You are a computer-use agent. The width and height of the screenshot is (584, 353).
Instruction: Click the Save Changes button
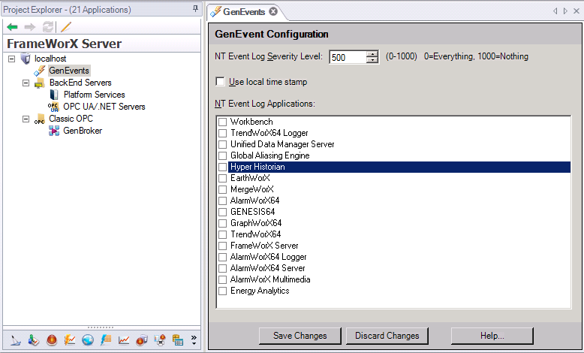click(300, 335)
